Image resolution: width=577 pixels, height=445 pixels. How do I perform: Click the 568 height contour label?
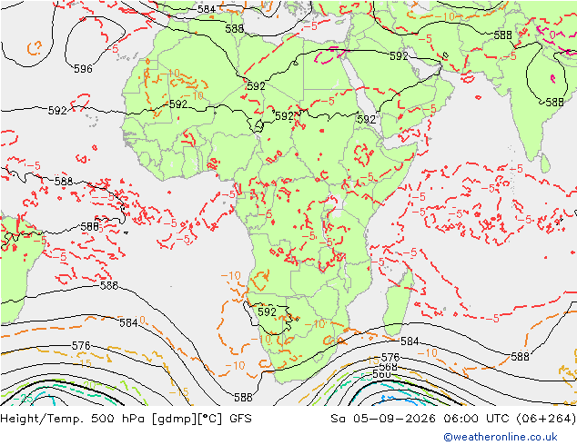(388, 366)
